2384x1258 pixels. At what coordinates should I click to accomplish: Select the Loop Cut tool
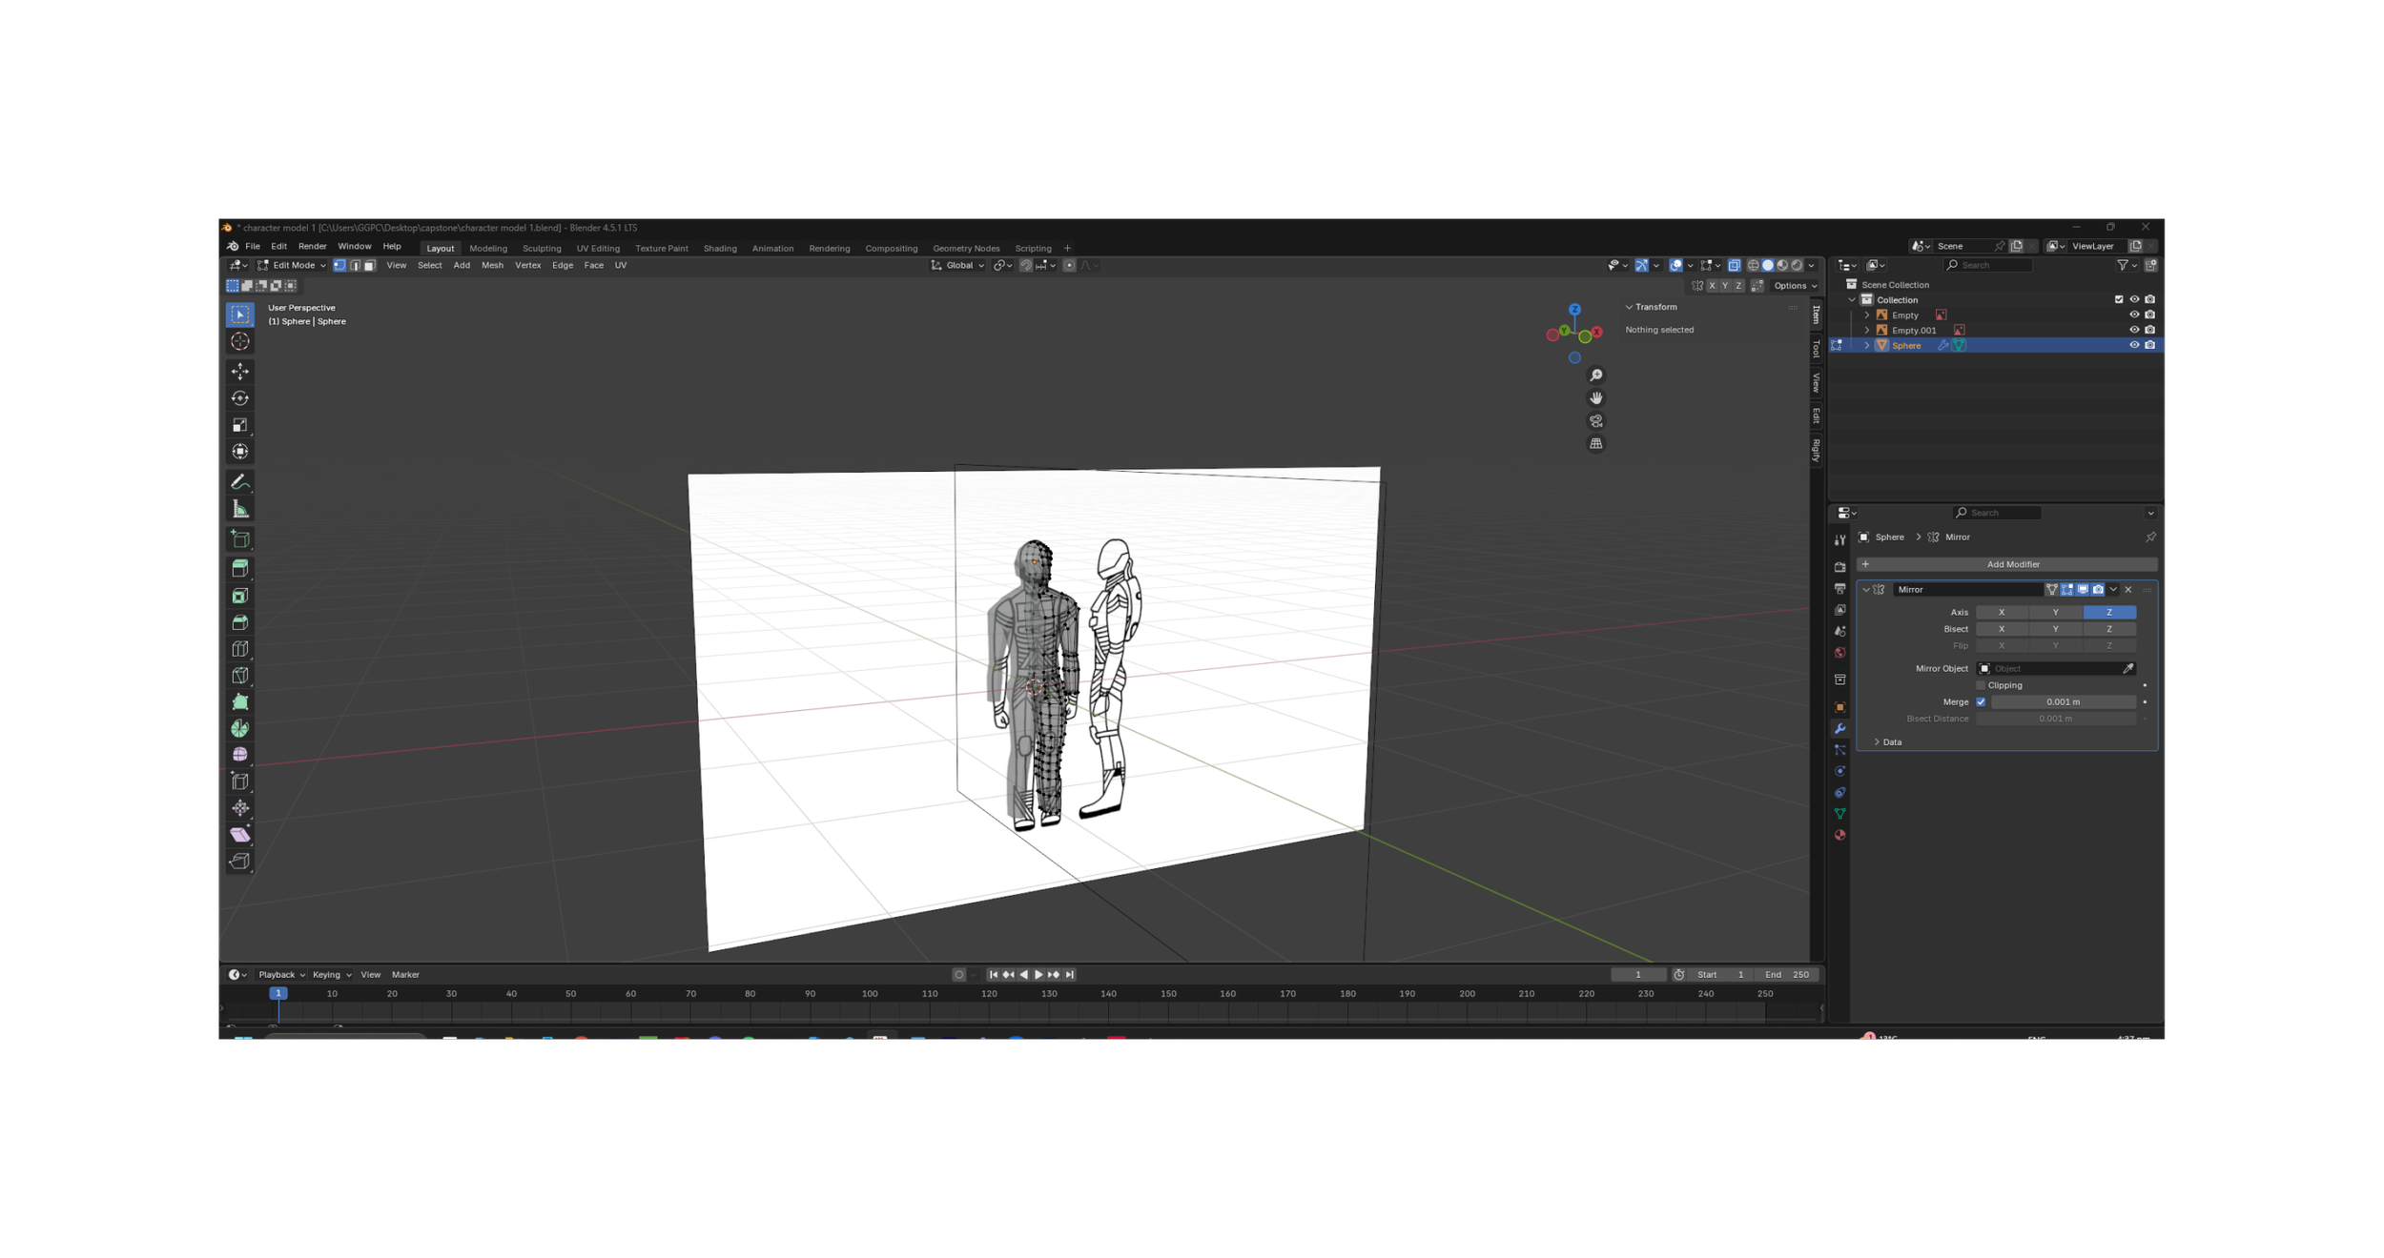pos(239,648)
